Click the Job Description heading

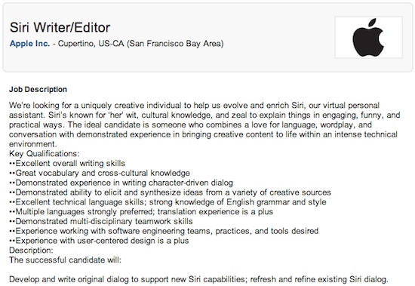[38, 90]
